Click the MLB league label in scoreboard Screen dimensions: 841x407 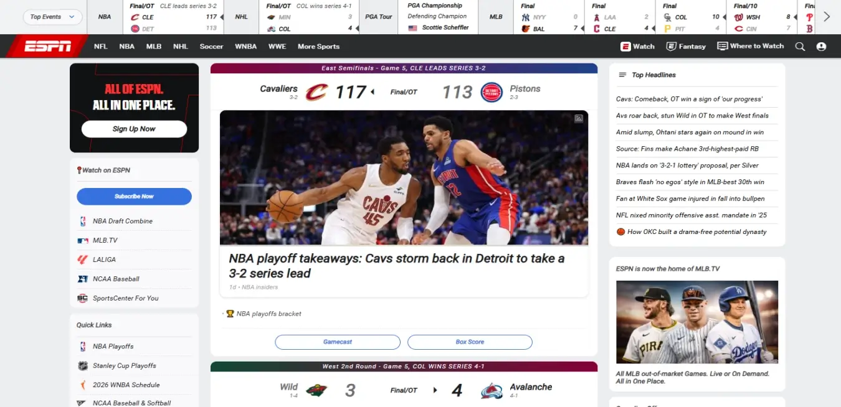[496, 17]
